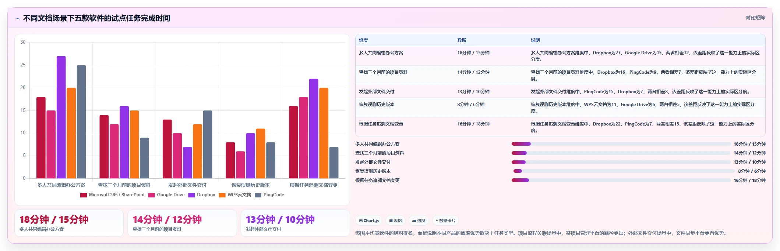Click the progress bar for 多人共同编辑办公方案

621,144
